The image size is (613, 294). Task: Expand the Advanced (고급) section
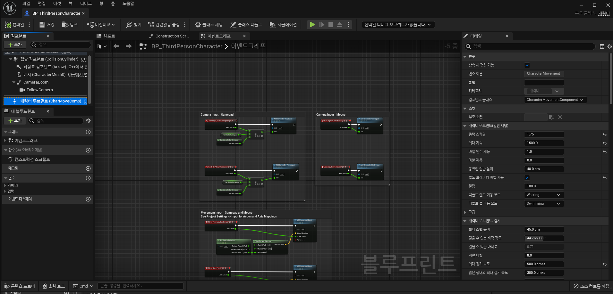(x=465, y=212)
